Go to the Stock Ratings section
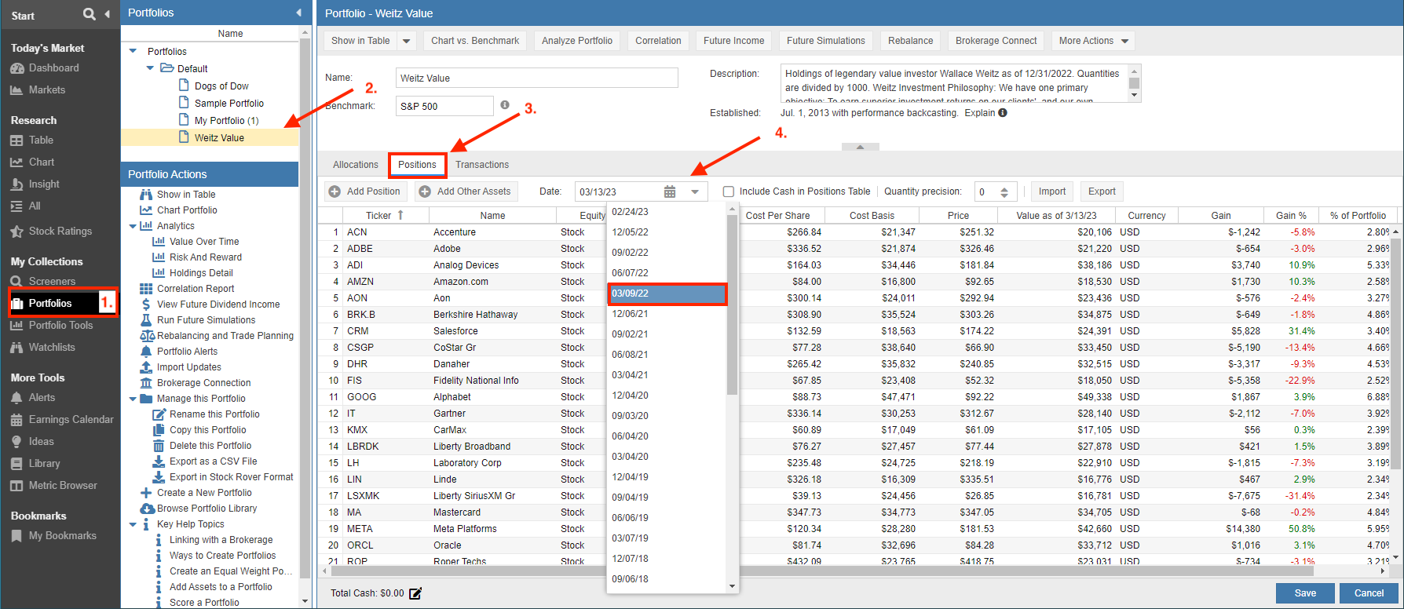The image size is (1404, 609). 60,232
